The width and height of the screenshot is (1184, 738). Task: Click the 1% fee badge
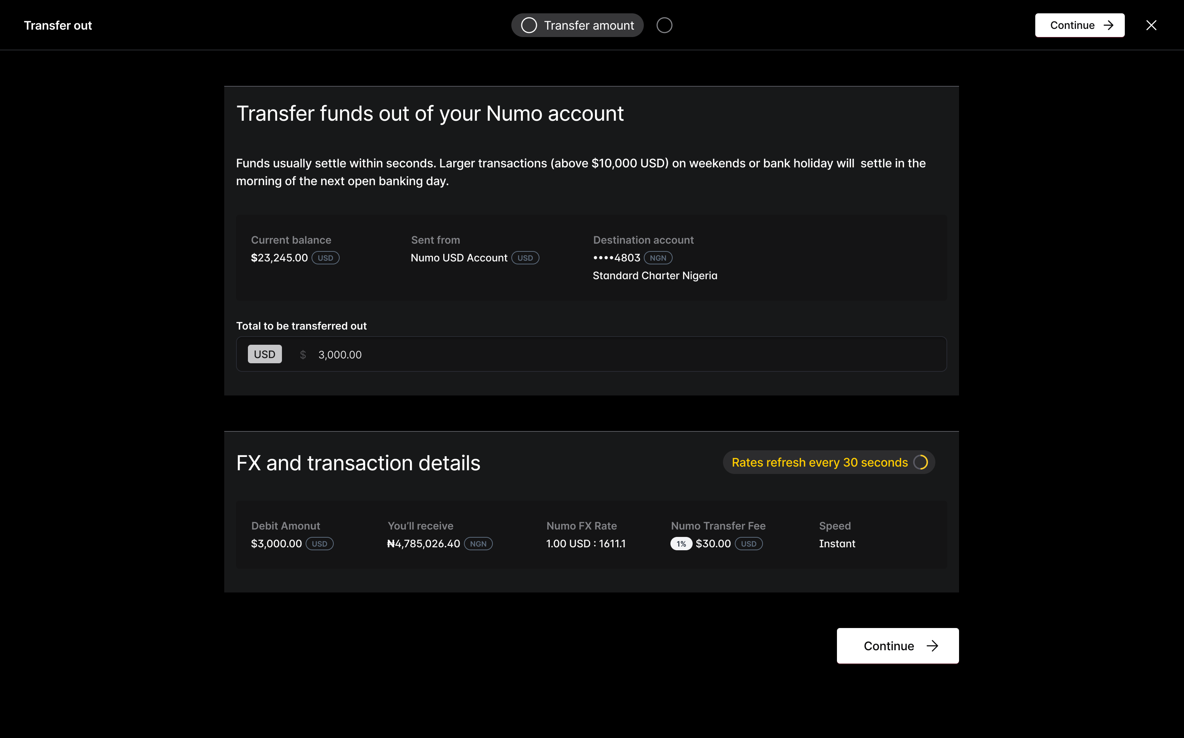coord(681,544)
